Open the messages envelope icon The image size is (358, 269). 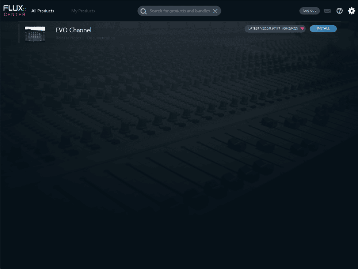pyautogui.click(x=327, y=11)
